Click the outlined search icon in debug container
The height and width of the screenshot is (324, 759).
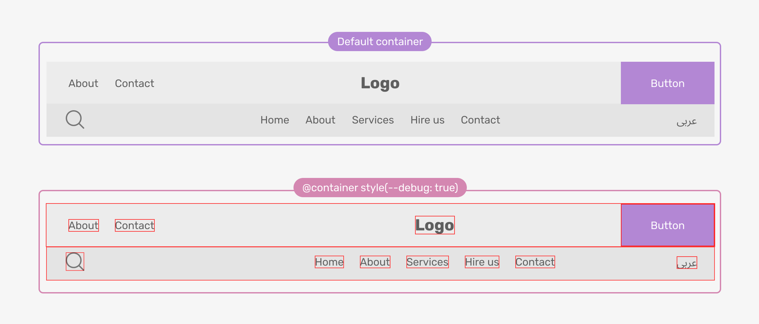pos(75,262)
